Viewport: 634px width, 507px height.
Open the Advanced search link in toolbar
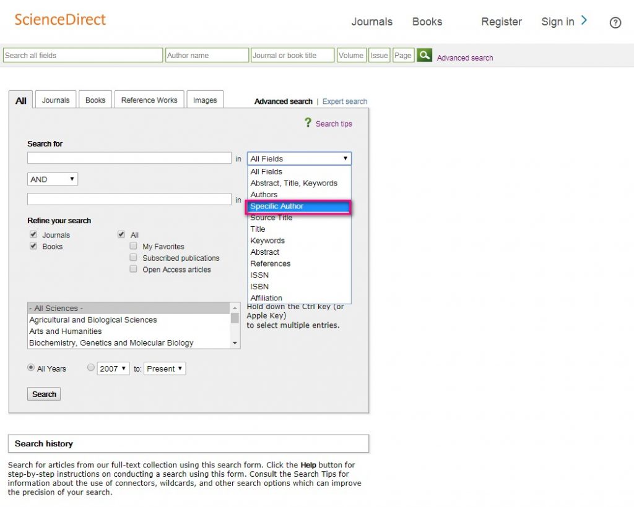(x=465, y=58)
